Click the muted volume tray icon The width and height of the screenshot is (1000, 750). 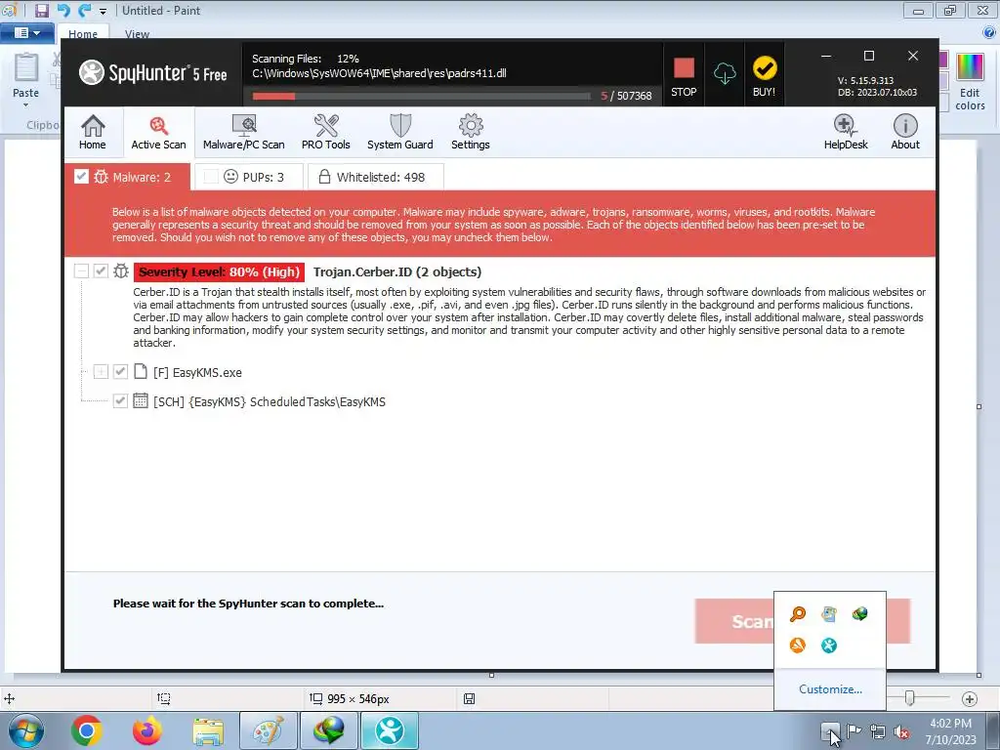901,731
